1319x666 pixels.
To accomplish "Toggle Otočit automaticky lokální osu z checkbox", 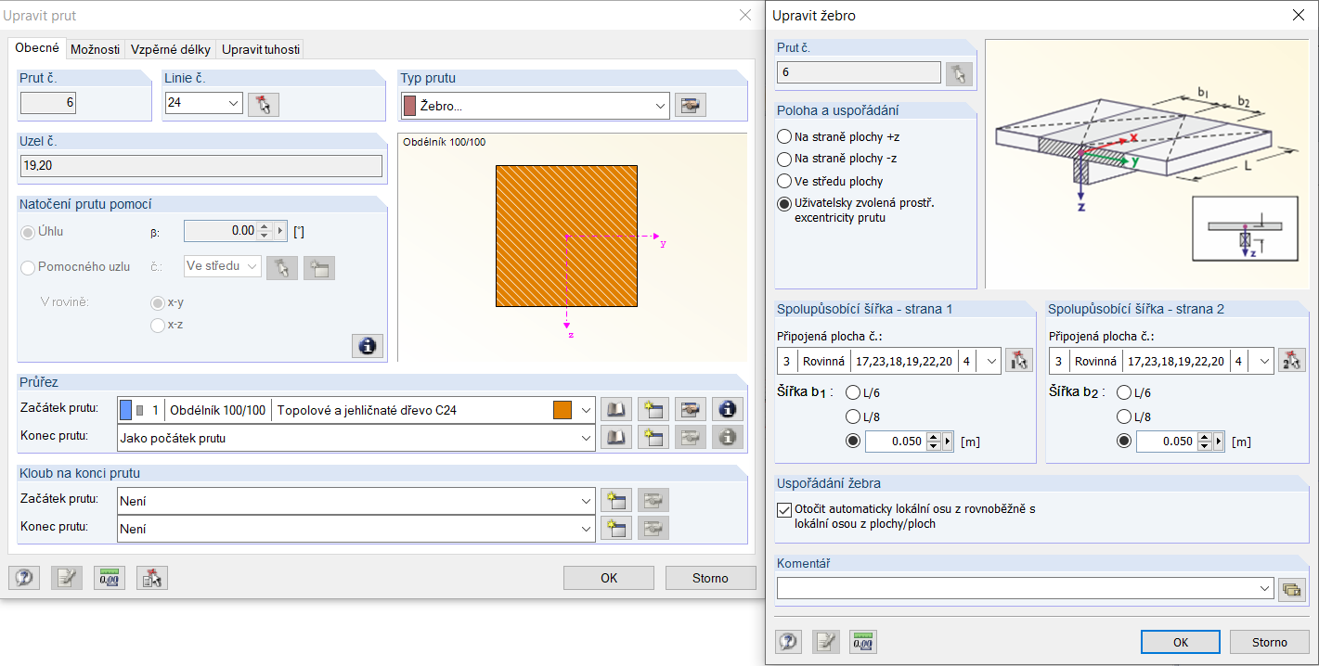I will tap(784, 509).
